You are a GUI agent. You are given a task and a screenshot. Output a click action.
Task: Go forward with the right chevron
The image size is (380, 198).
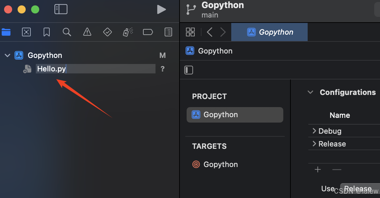(x=223, y=32)
